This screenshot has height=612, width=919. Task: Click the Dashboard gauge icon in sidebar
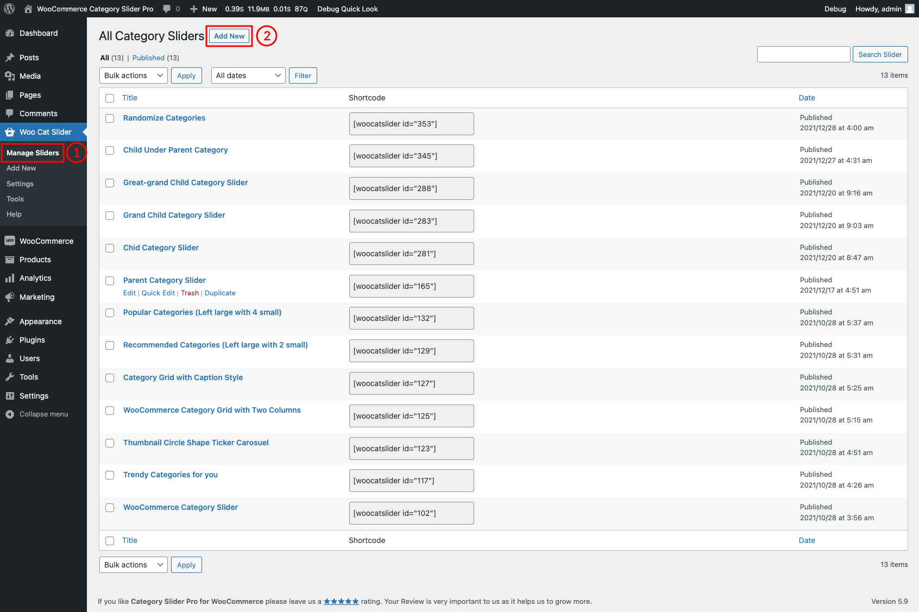point(10,33)
